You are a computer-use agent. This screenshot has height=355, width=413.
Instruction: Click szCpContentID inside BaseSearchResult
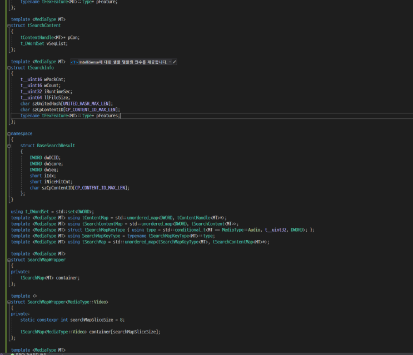57,188
